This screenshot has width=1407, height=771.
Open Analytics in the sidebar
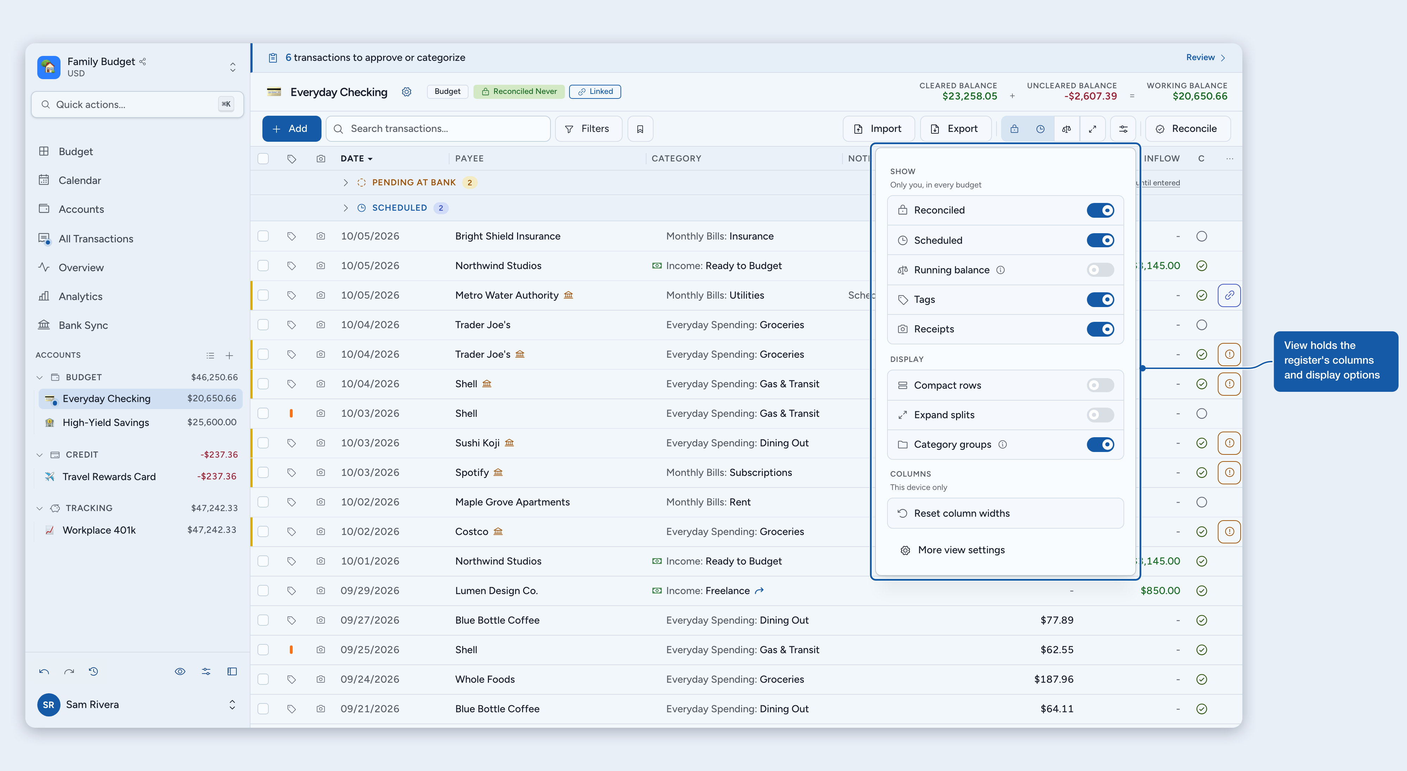pyautogui.click(x=80, y=297)
